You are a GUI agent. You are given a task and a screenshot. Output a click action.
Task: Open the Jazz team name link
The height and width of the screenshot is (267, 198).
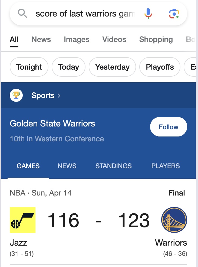tap(18, 242)
